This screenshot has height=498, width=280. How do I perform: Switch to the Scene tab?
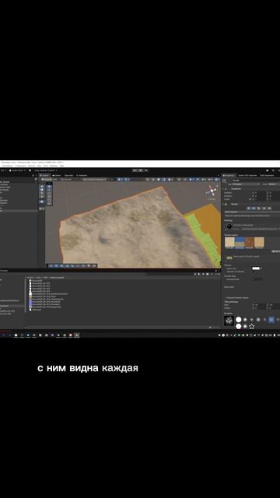(45, 175)
